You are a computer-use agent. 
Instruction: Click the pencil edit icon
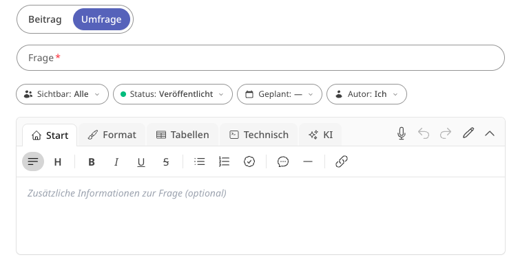click(x=468, y=133)
